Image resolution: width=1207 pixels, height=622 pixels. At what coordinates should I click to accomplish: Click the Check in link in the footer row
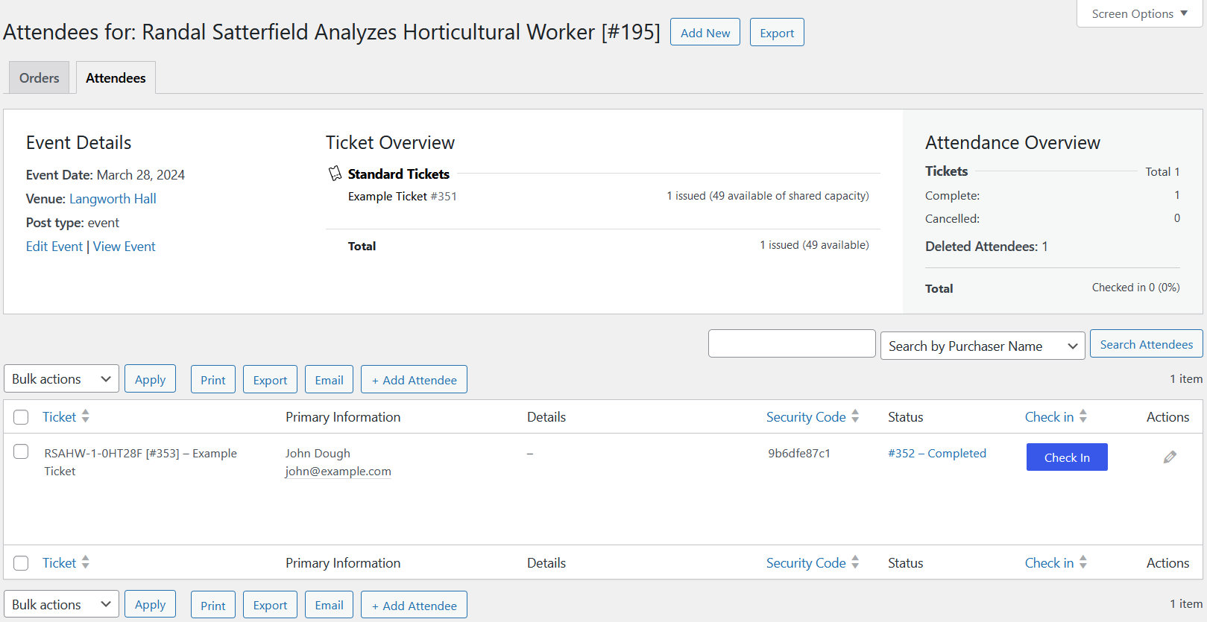1049,562
